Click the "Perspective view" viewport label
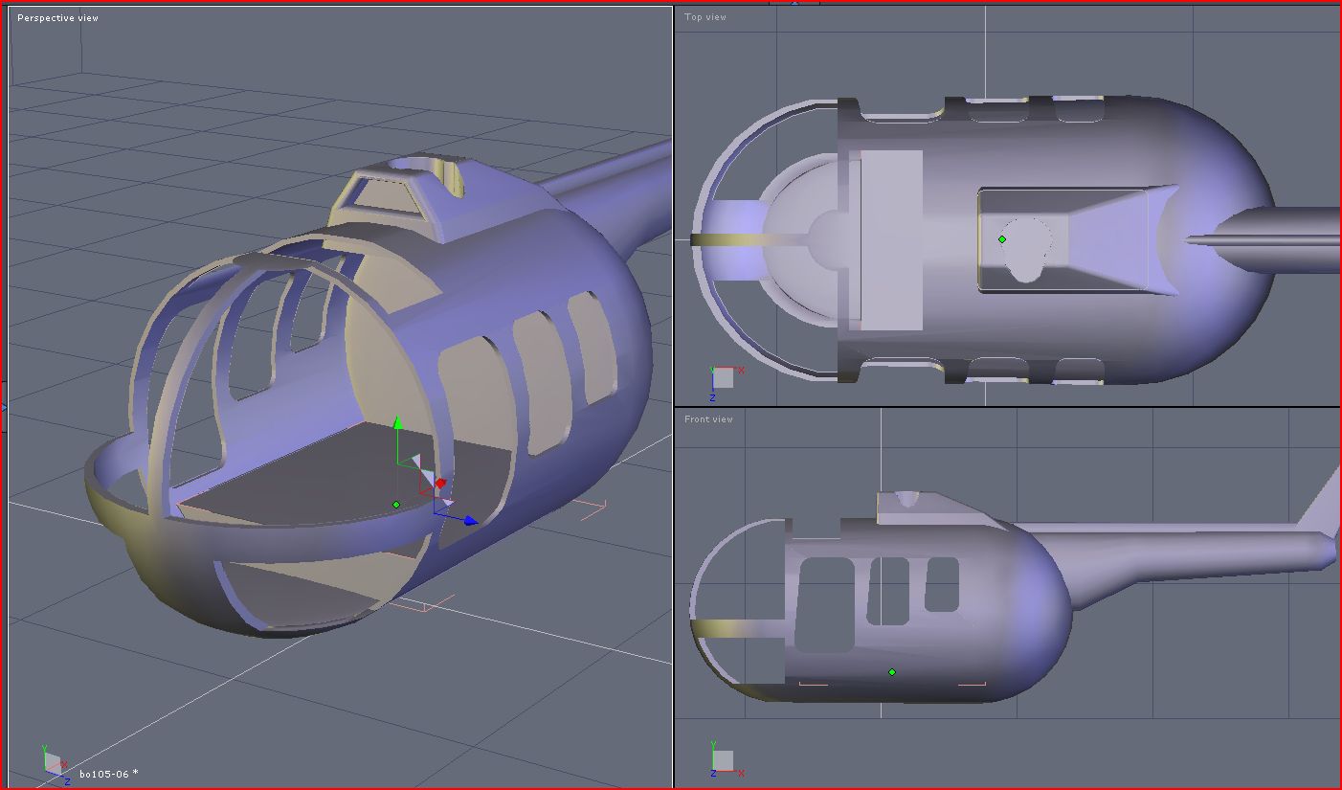 [57, 17]
